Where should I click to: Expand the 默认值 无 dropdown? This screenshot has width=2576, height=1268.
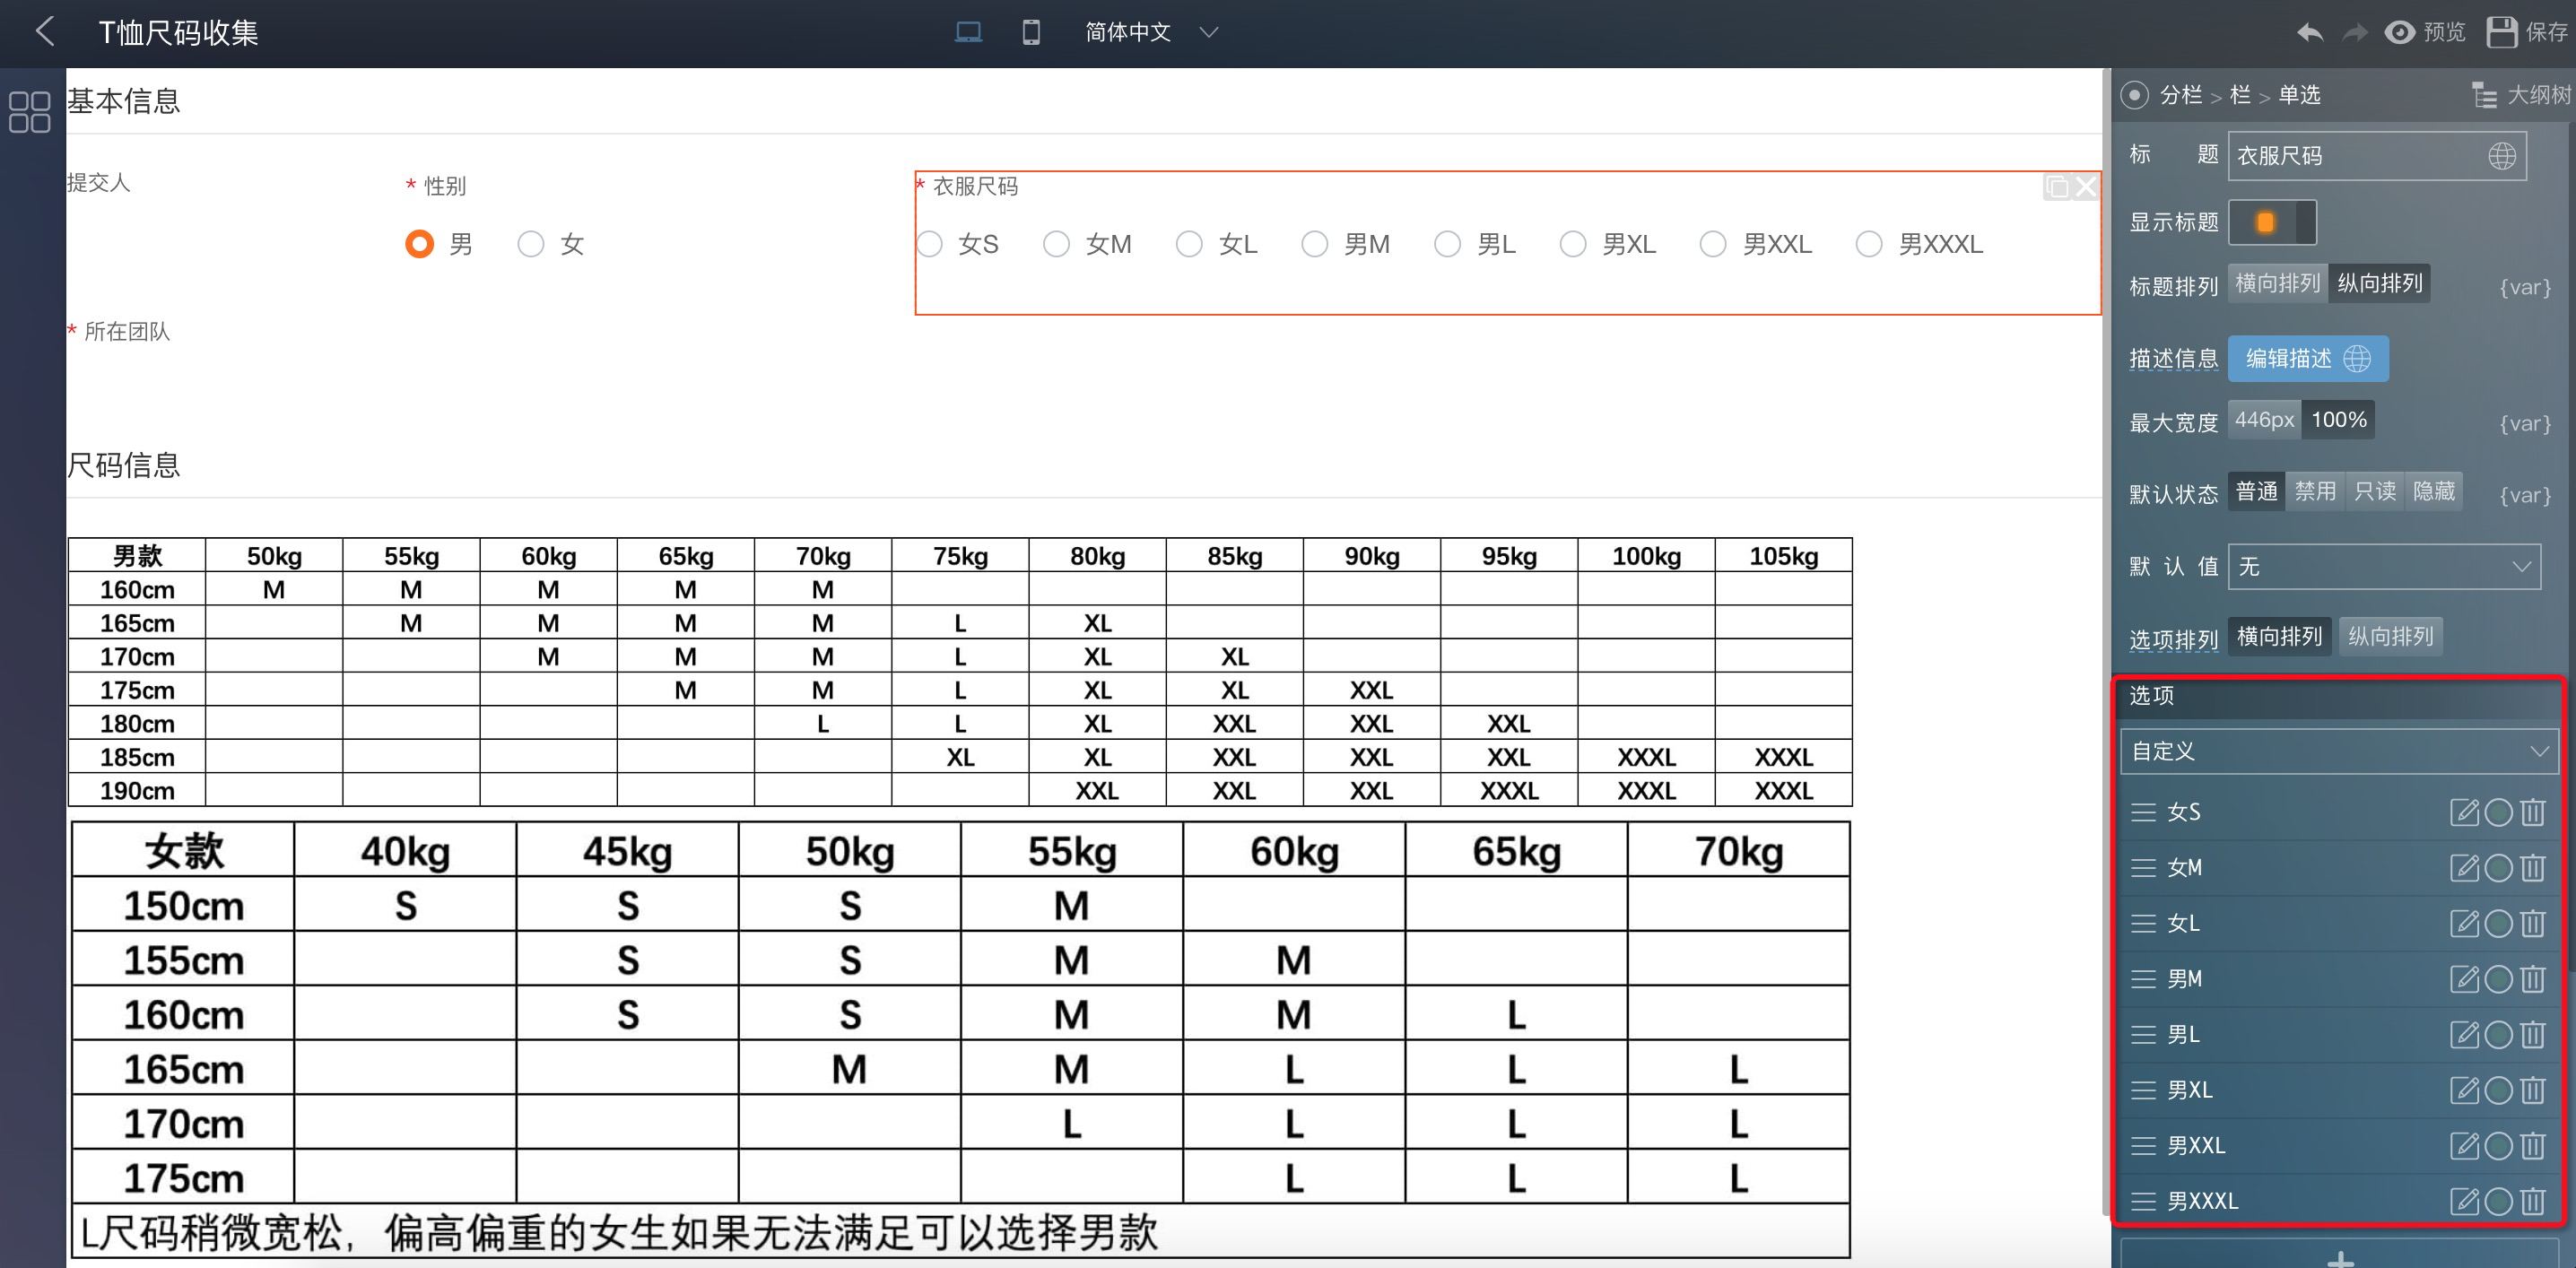[x=2383, y=567]
